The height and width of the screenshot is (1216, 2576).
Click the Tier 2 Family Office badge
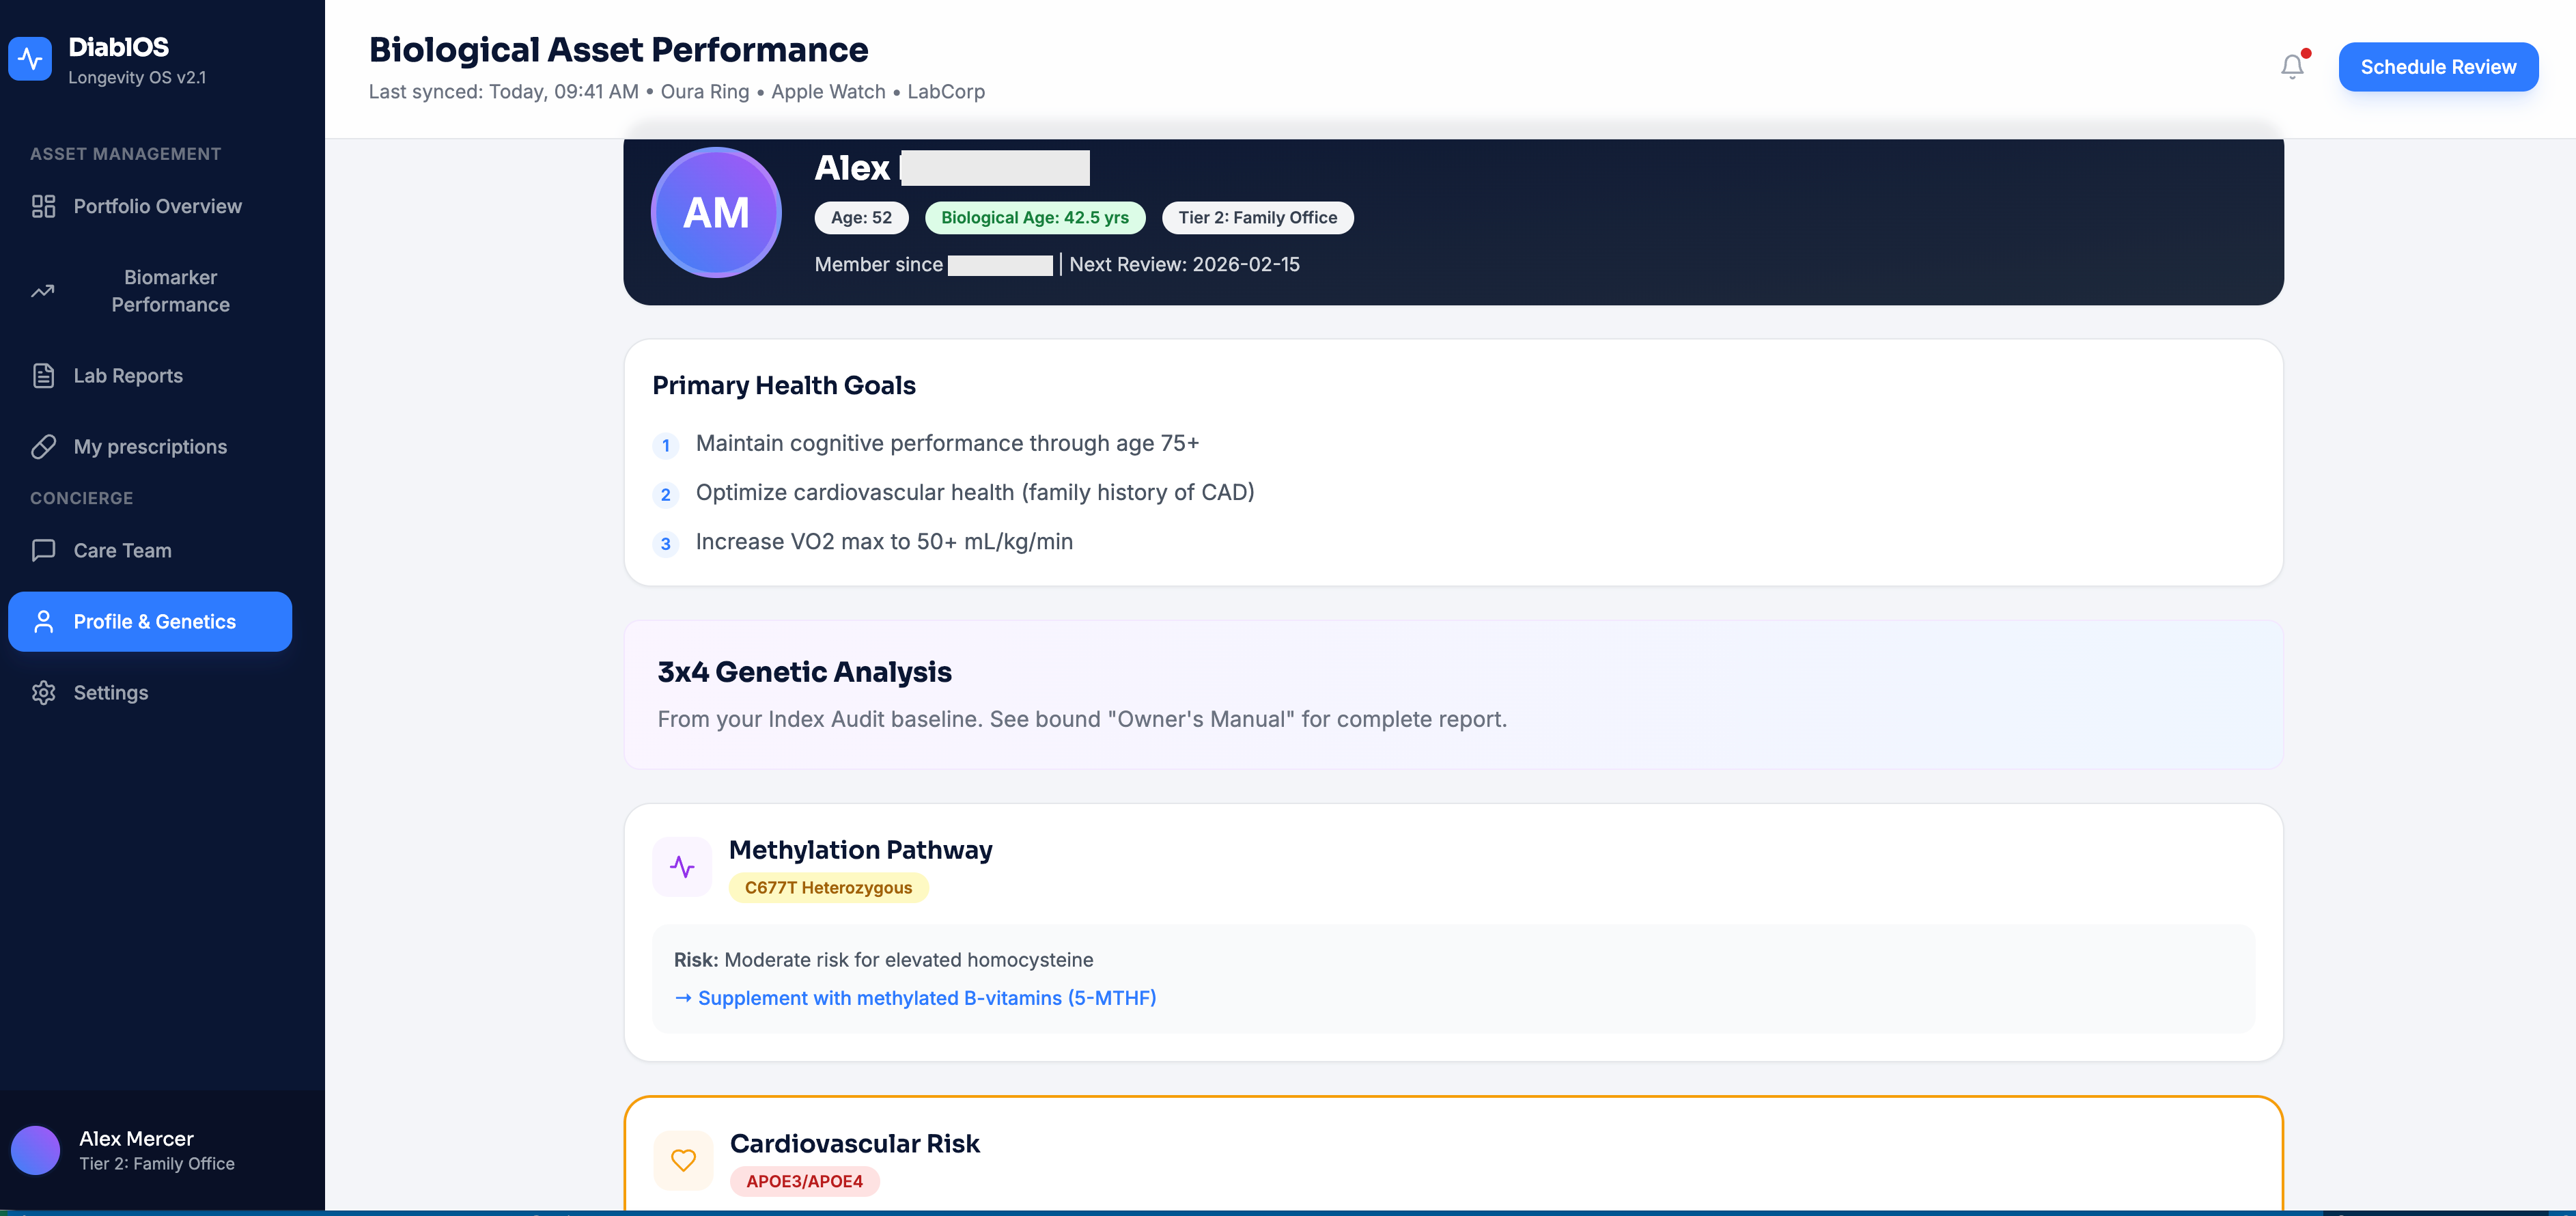click(x=1257, y=217)
